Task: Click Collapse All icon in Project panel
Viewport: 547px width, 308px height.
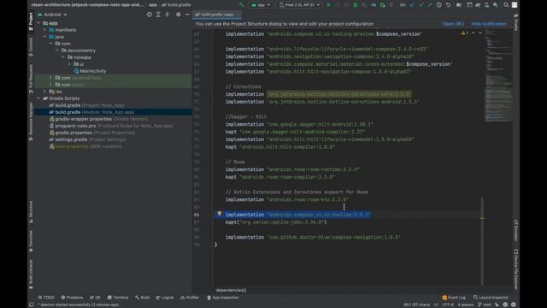Action: point(168,15)
